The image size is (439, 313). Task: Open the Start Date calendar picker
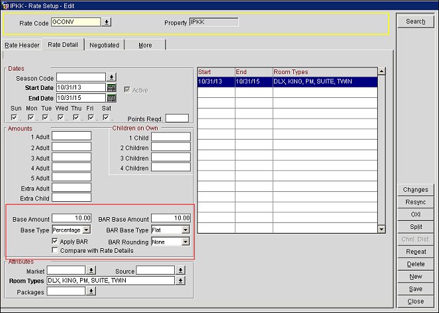(x=111, y=87)
